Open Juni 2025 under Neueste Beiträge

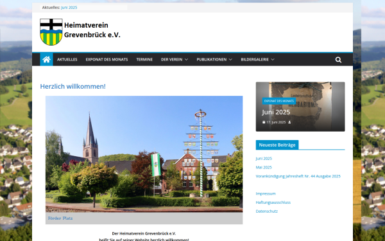264,159
